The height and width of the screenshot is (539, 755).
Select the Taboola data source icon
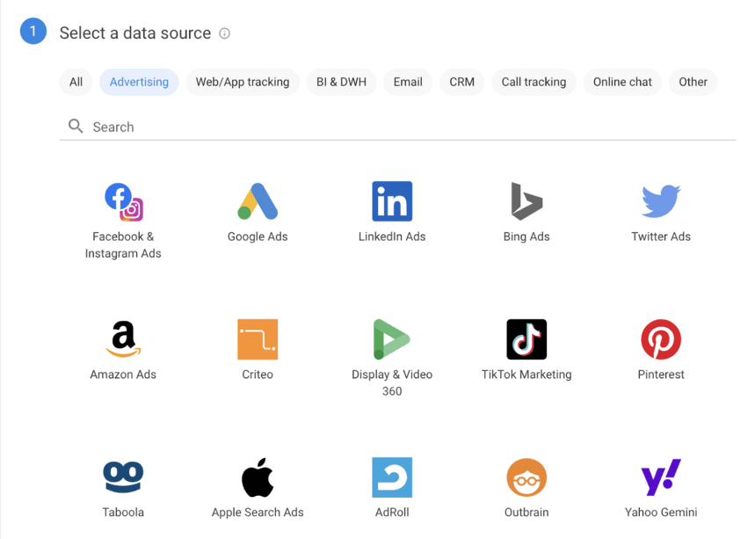(123, 477)
